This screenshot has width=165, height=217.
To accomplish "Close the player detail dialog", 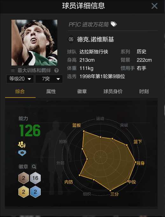I will pos(155,6).
